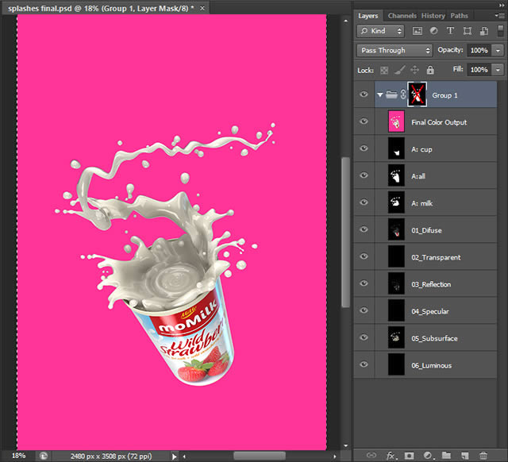Click the 18% zoom level field

18,456
